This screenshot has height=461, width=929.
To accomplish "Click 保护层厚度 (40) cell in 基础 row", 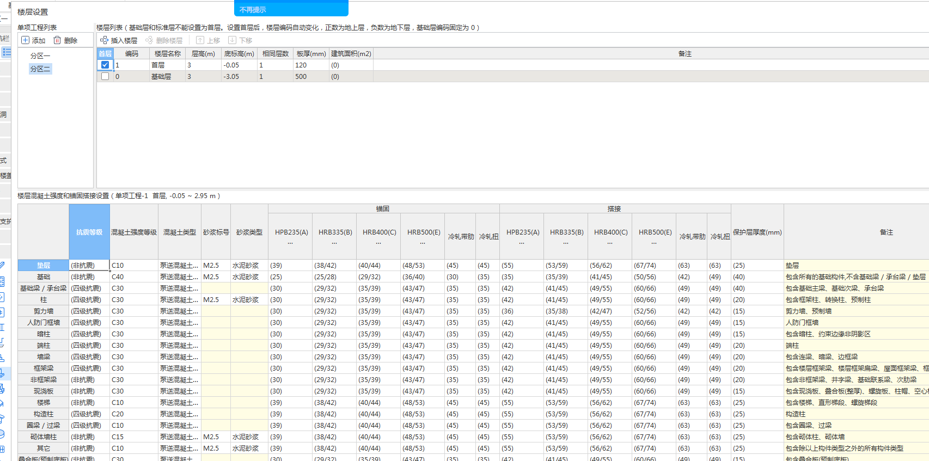I will click(x=757, y=277).
